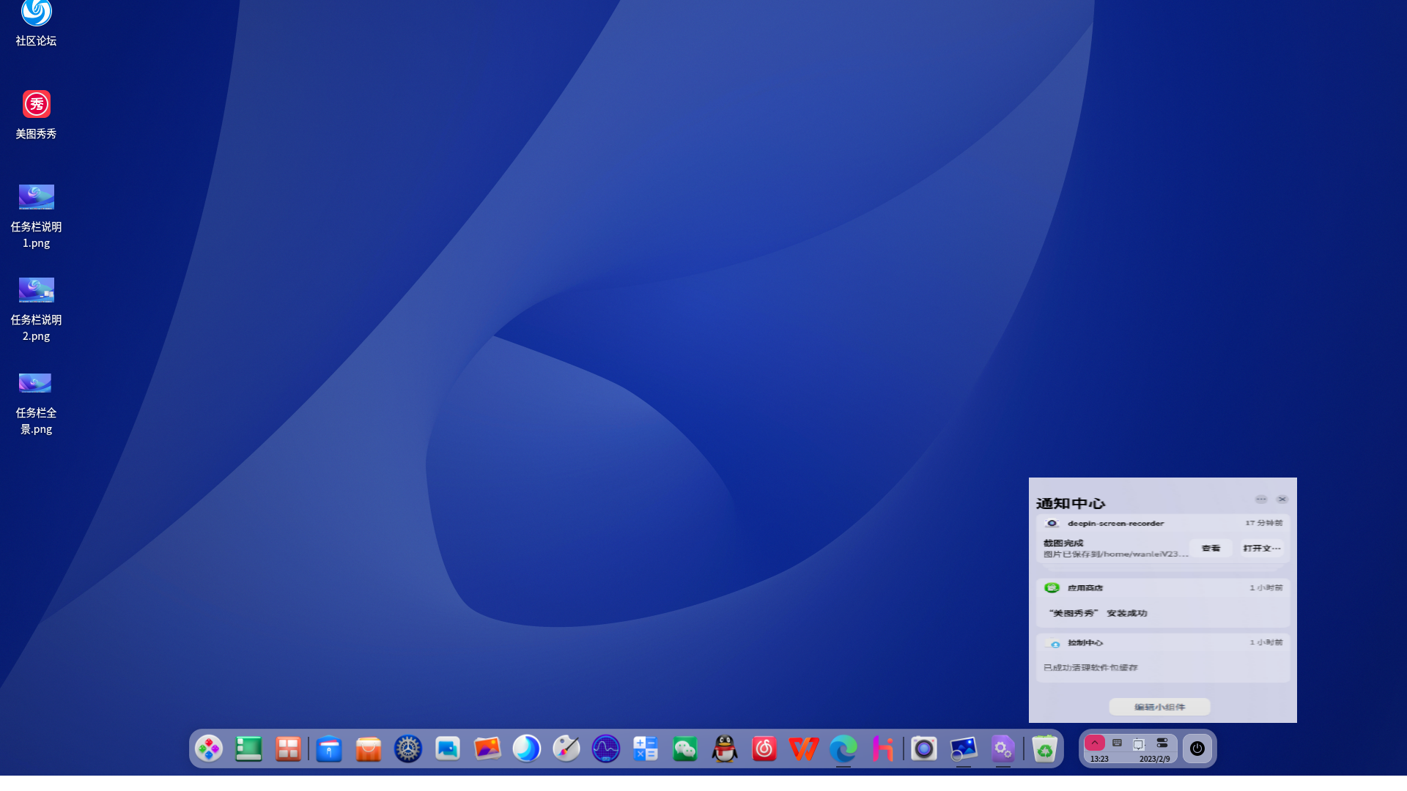The image size is (1407, 791).
Task: Open the launcher from the dock
Action: point(209,749)
